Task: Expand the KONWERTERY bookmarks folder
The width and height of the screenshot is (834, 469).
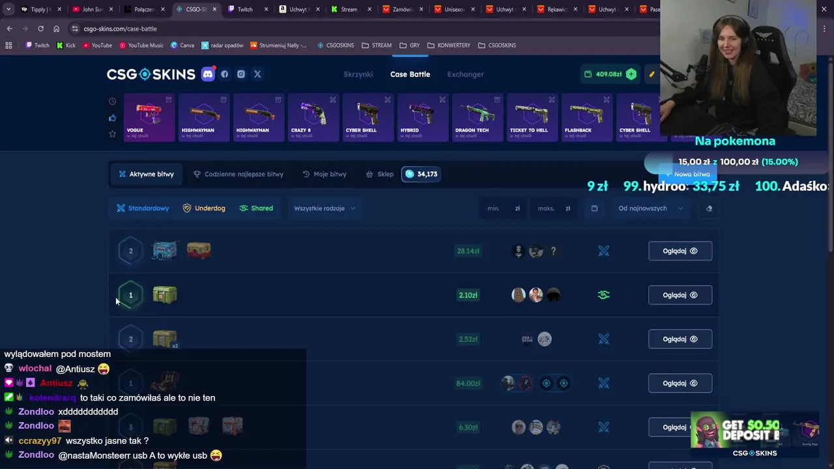Action: click(x=449, y=46)
